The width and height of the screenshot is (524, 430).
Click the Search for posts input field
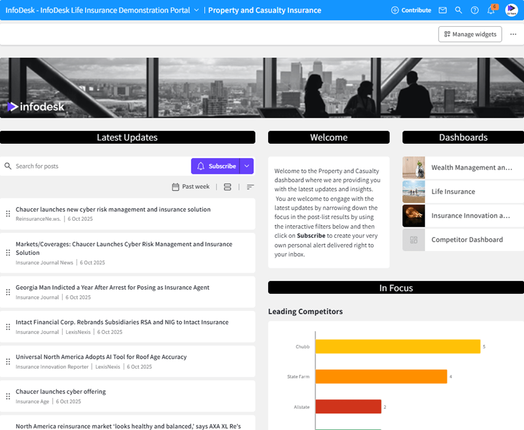click(x=87, y=166)
